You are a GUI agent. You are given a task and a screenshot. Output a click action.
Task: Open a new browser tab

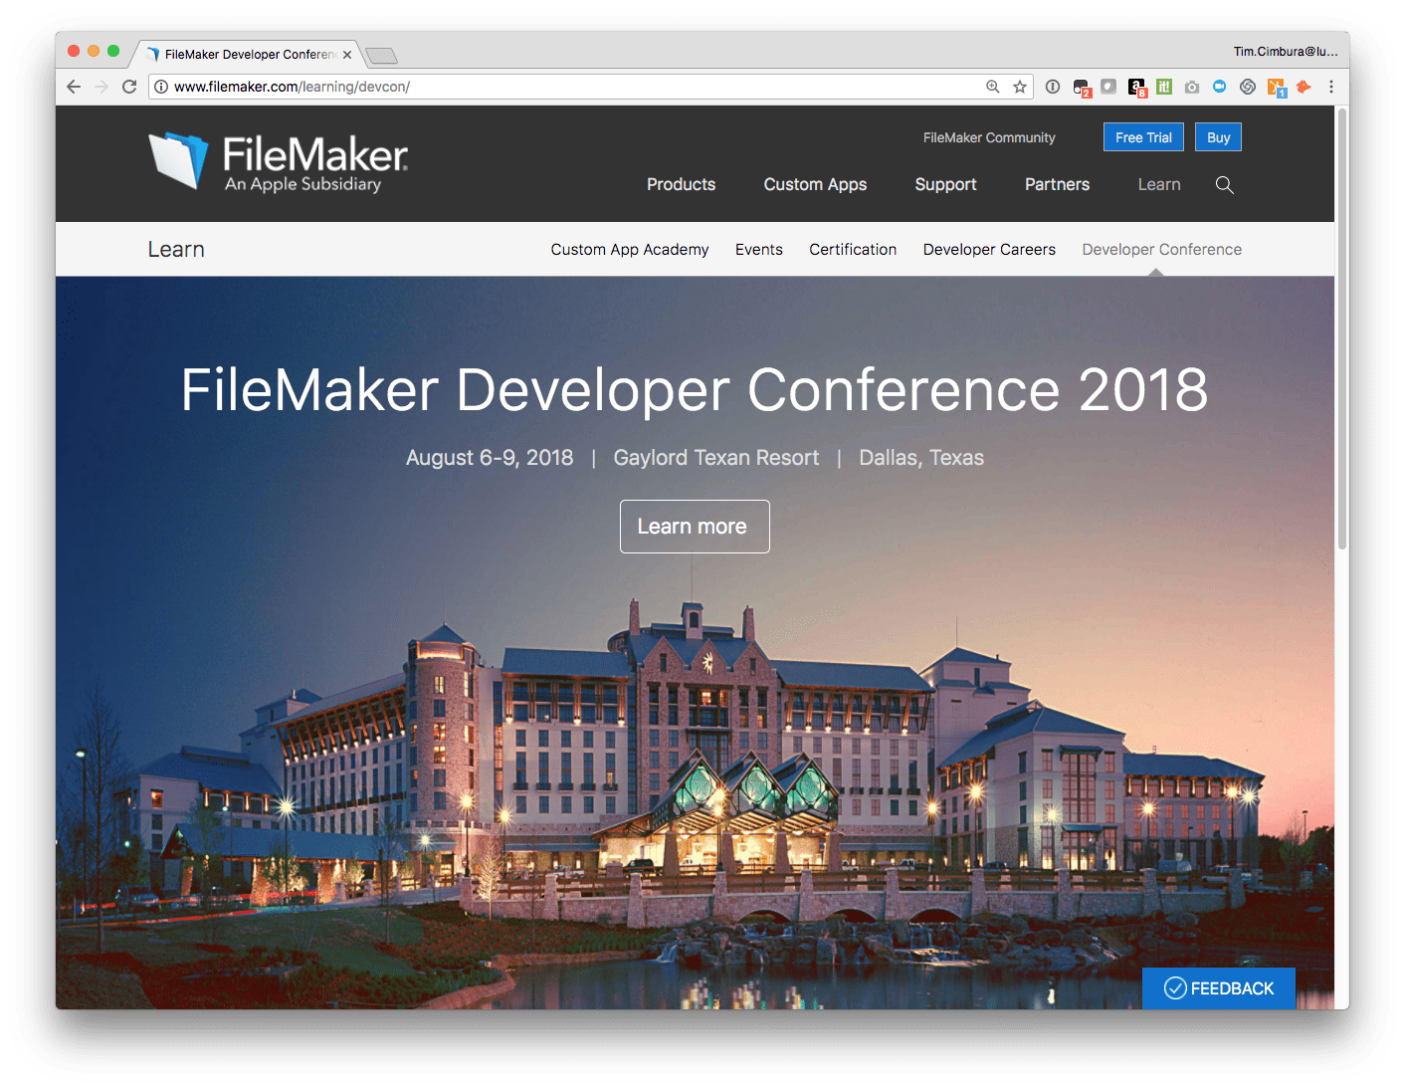coord(382,55)
